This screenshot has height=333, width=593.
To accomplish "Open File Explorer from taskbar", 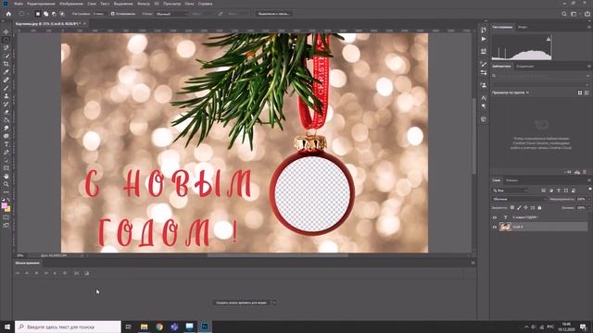I will 145,327.
